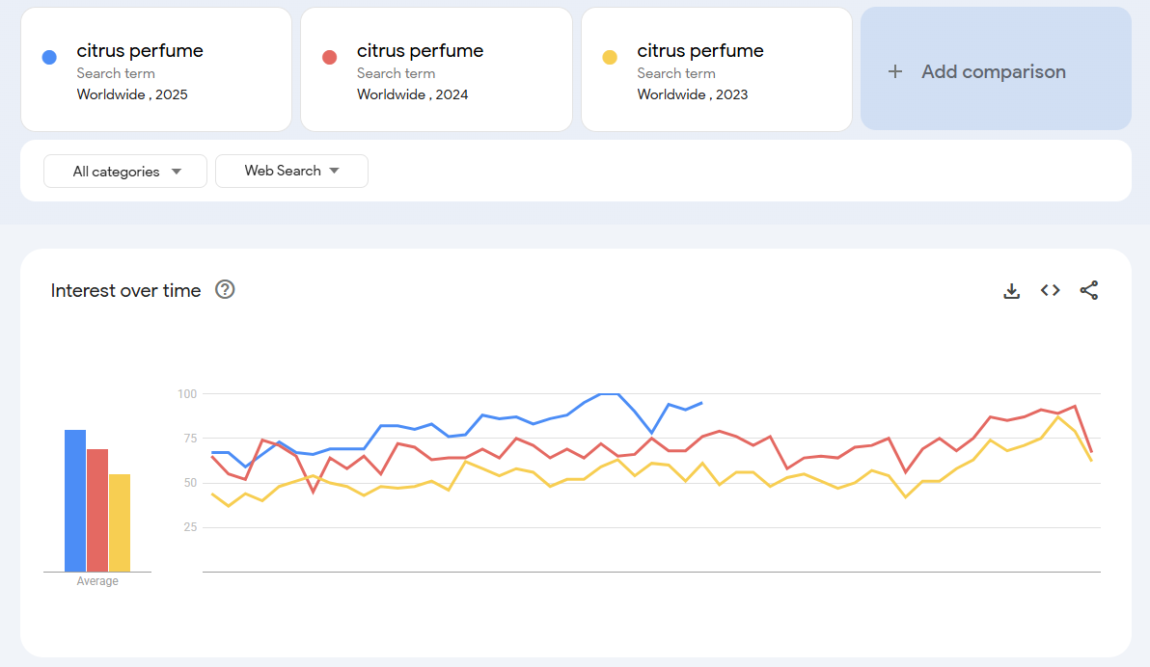Click the Interest over time heading
The height and width of the screenshot is (667, 1150).
click(x=125, y=290)
